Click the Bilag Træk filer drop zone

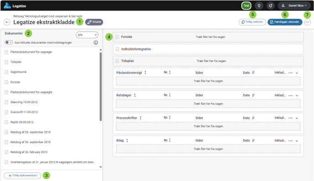pyautogui.click(x=208, y=149)
